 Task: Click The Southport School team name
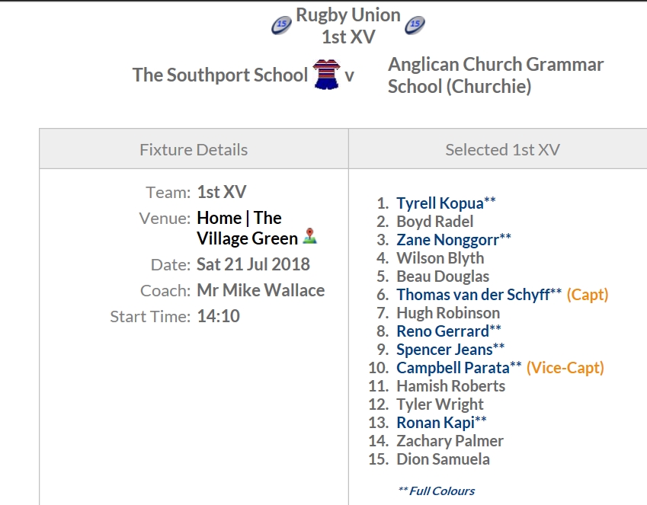click(x=220, y=75)
